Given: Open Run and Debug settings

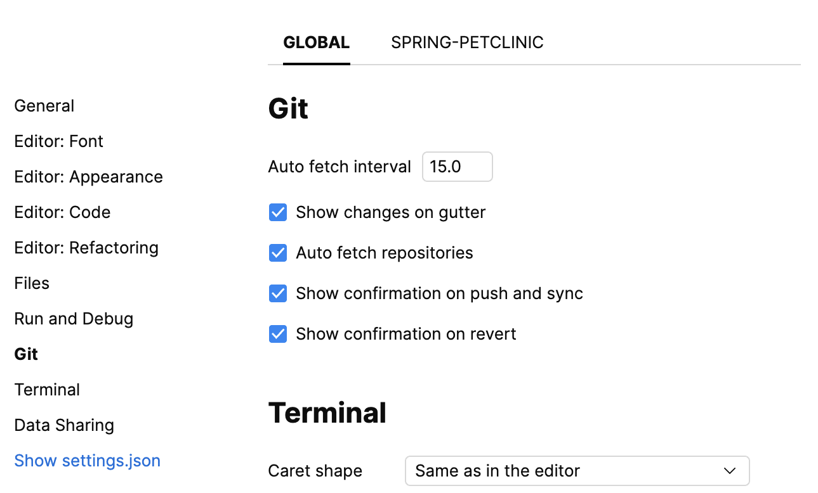Looking at the screenshot, I should [x=74, y=319].
